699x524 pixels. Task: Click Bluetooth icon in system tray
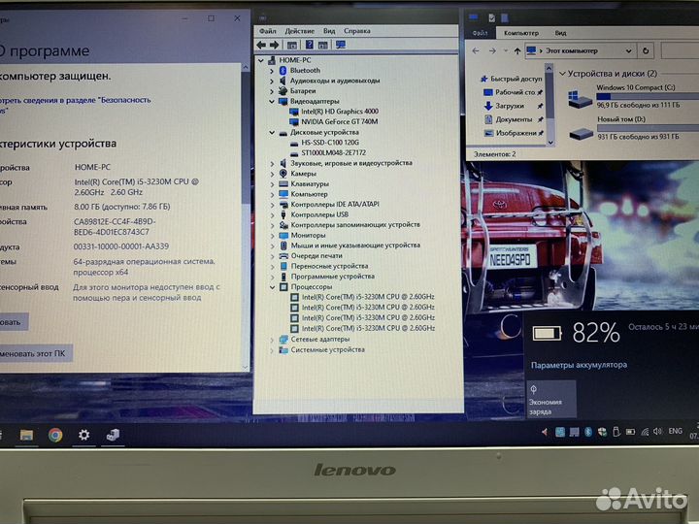(x=588, y=432)
